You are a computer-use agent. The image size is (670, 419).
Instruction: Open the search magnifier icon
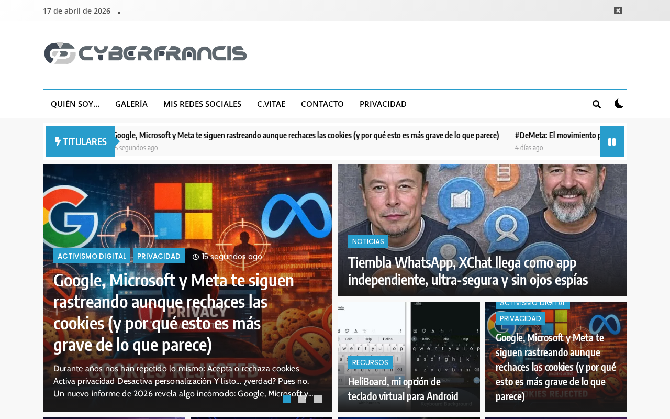[x=597, y=104]
